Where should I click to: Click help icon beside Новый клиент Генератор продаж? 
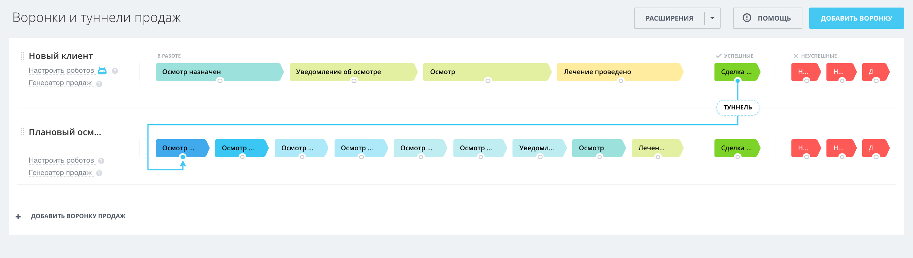pos(99,84)
